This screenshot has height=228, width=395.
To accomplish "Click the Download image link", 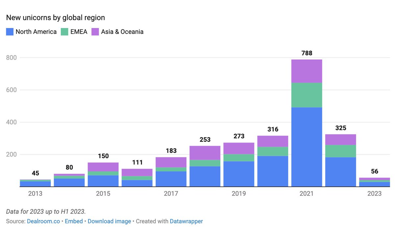I will point(109,221).
